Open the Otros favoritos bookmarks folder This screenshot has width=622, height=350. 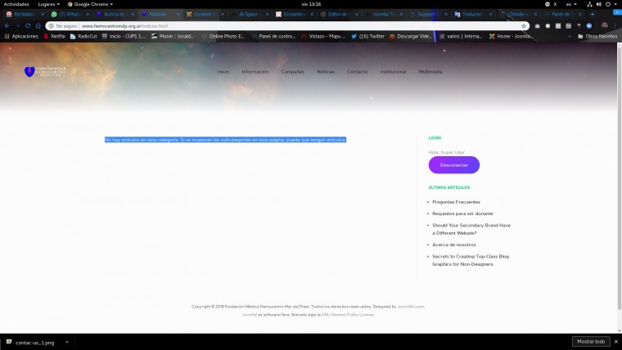point(597,36)
